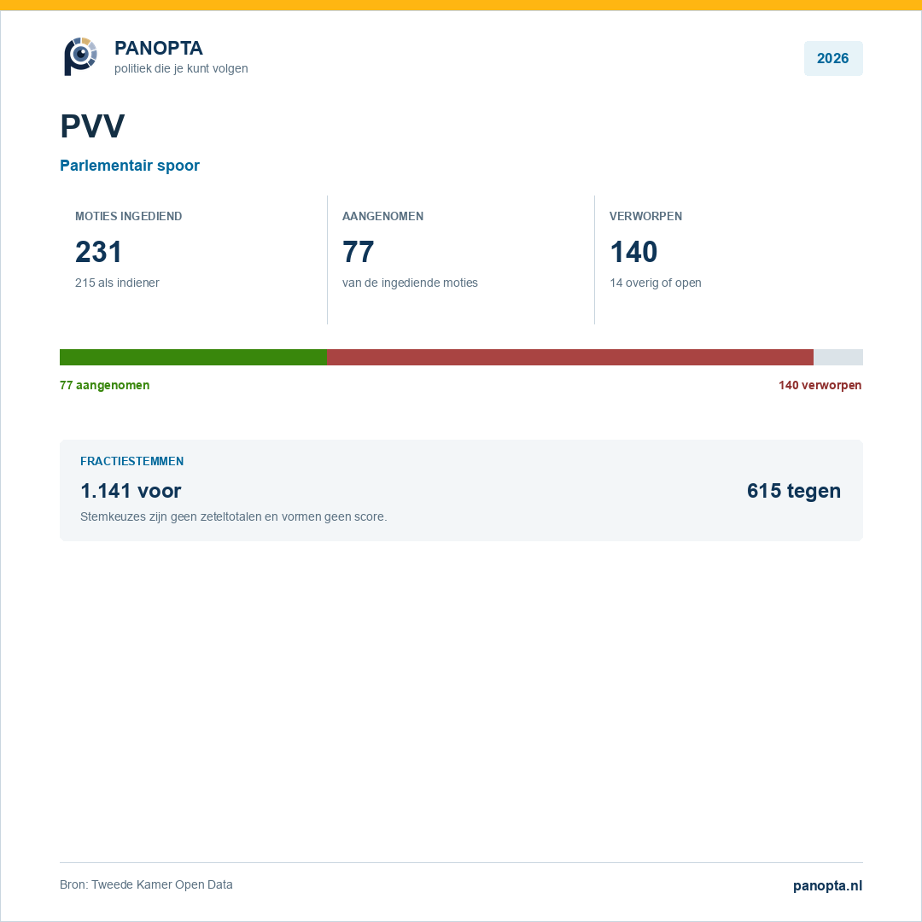922x922 pixels.
Task: Click the 140 verworpen legend label
Action: pyautogui.click(x=820, y=385)
